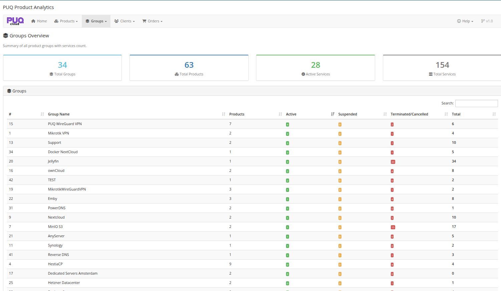Click the sort icon on # column
This screenshot has width=501, height=291.
coord(42,114)
